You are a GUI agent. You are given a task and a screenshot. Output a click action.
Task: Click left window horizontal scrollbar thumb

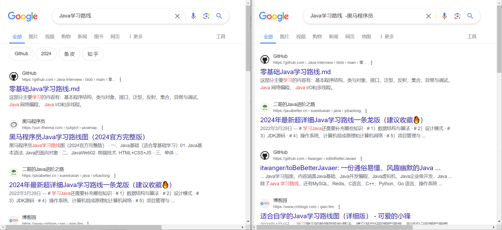click(83, 227)
